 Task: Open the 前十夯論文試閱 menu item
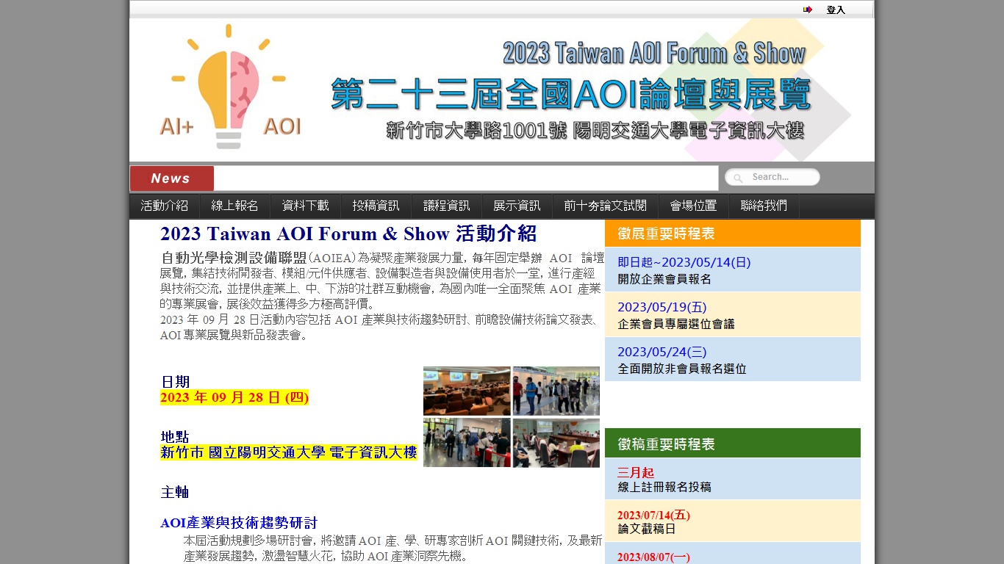click(606, 206)
